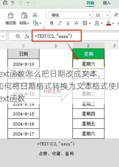The image size is (119, 167).
Task: Select cell with date 2024-8-15
Action: click(x=23, y=114)
